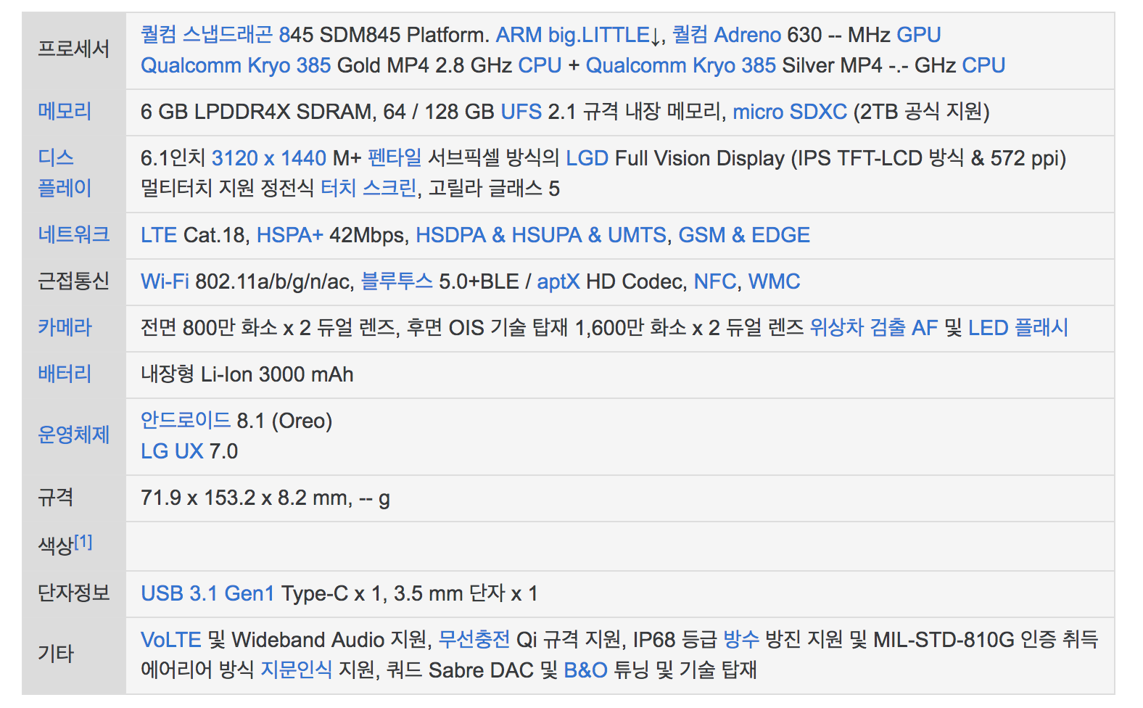Click the 근접통신 row header
The height and width of the screenshot is (708, 1143).
(x=73, y=281)
